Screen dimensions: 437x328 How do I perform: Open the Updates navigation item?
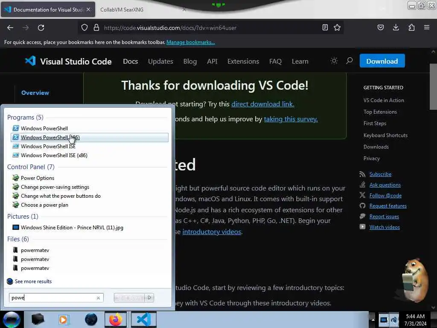(x=160, y=61)
